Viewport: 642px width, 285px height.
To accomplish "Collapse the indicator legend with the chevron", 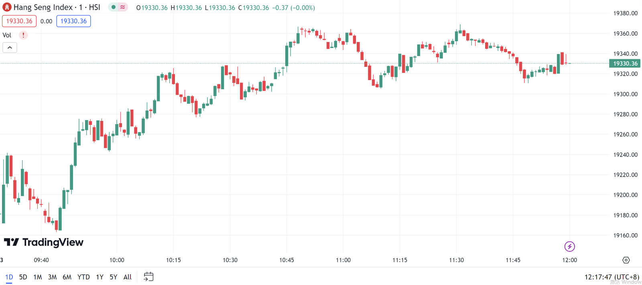I will coord(10,48).
